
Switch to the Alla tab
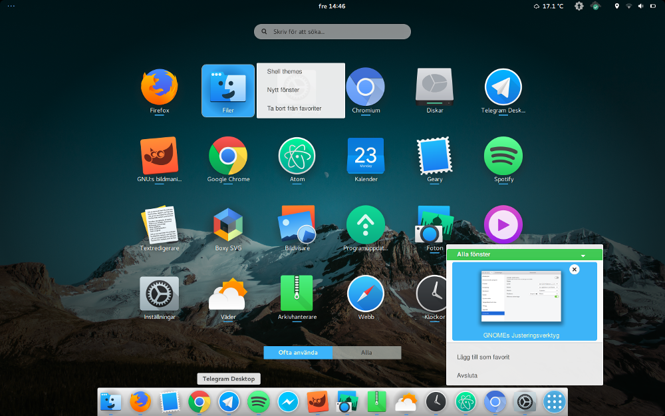366,352
